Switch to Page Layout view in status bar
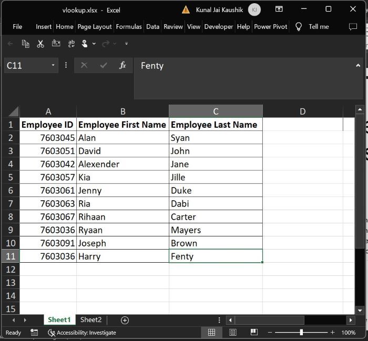This screenshot has height=341, width=368. [232, 333]
